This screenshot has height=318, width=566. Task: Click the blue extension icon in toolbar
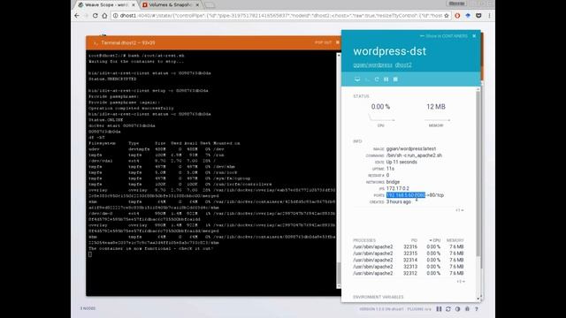468,16
